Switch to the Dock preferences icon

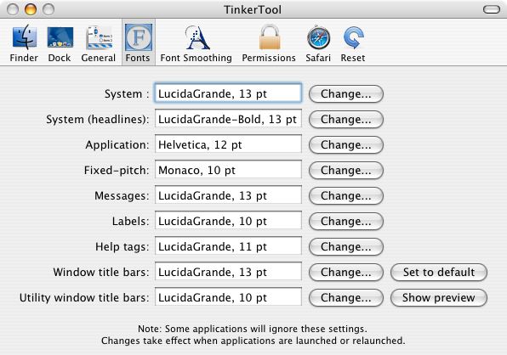coord(60,43)
